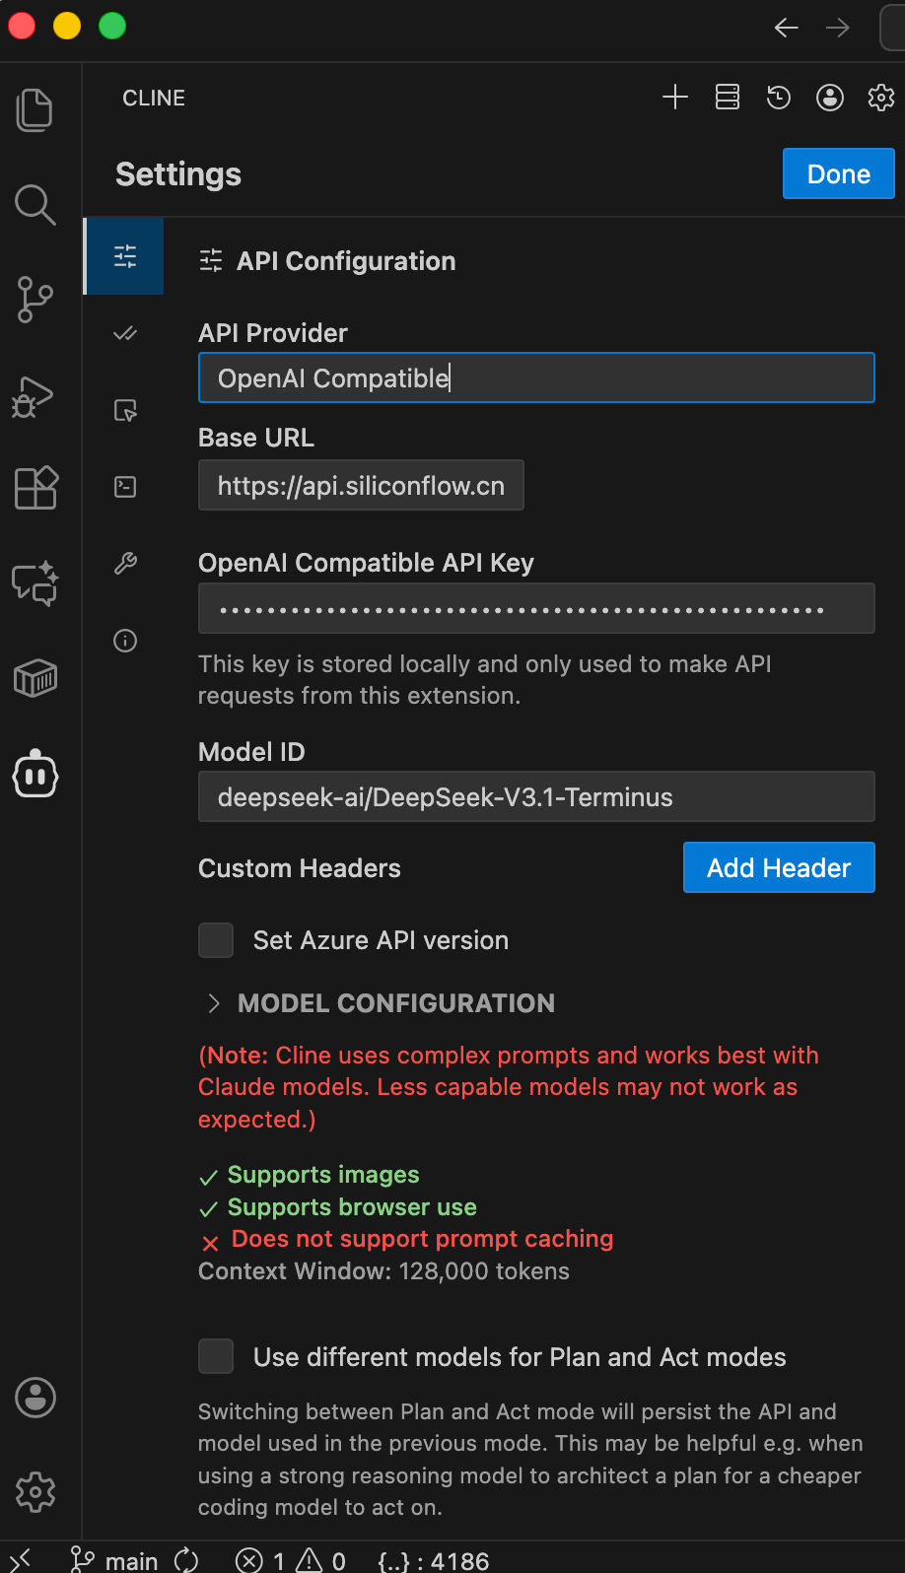
Task: Open Source Control in activity bar
Action: click(35, 300)
